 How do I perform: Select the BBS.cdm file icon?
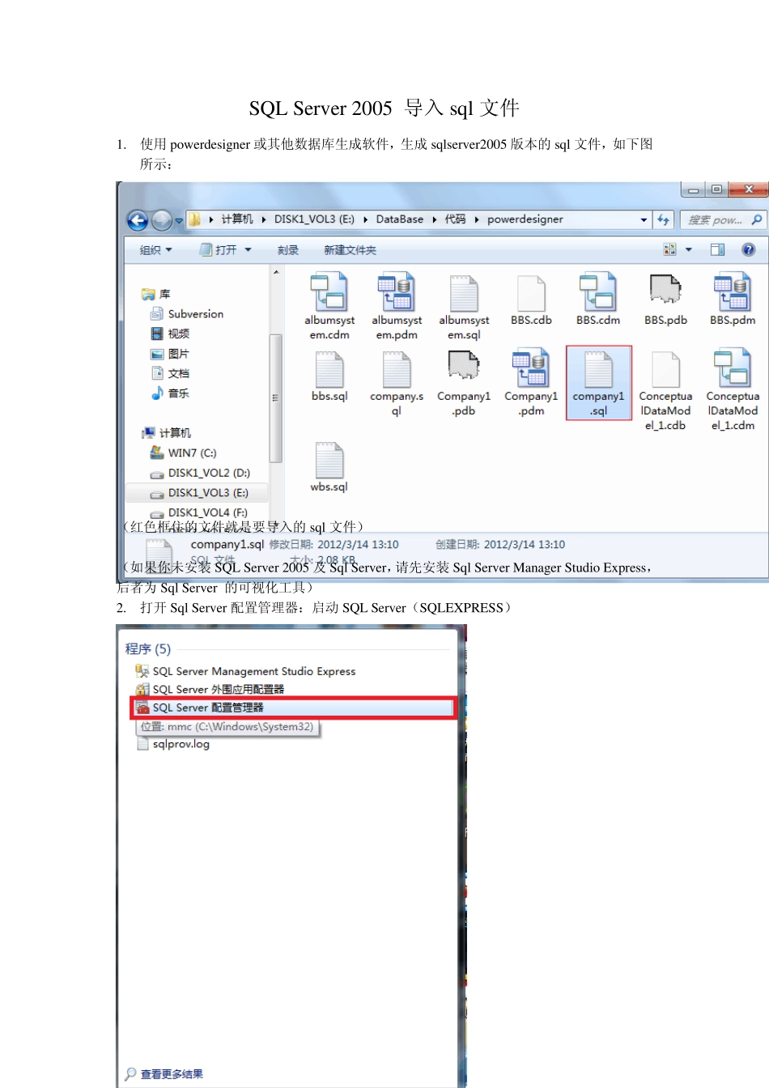(x=598, y=293)
